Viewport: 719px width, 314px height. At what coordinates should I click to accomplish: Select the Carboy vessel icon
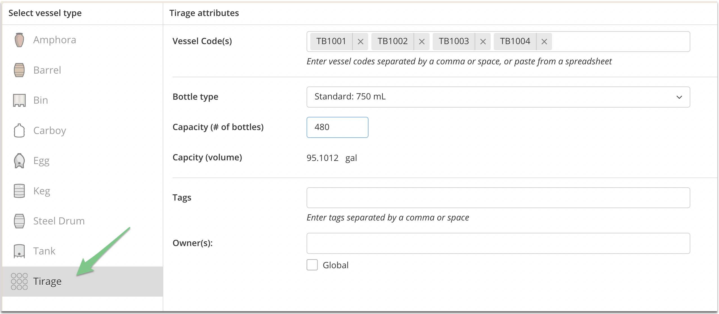coord(19,130)
